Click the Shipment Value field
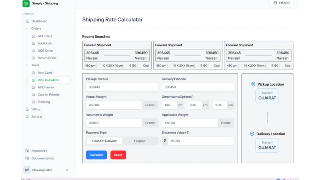This screenshot has width=320, height=180. click(x=201, y=141)
